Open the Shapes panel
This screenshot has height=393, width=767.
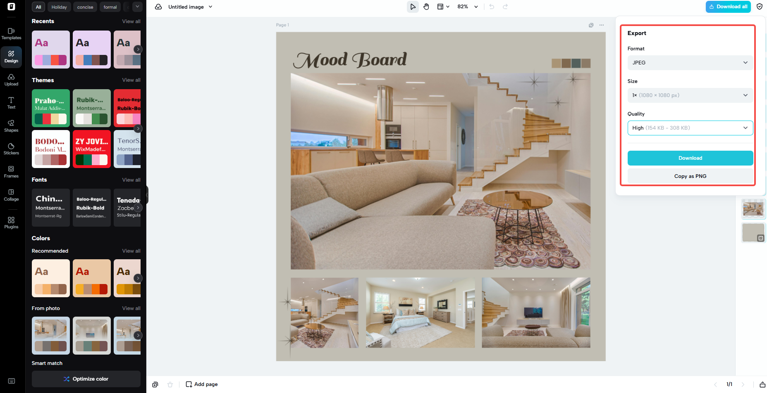[x=11, y=126]
